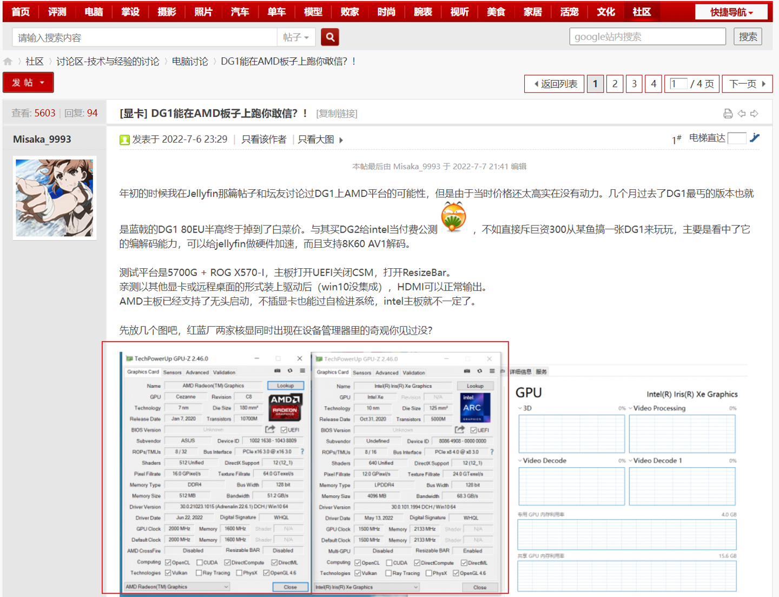Open AMD Radeon(TM) Graphics GPU selector dropdown

pos(177,587)
